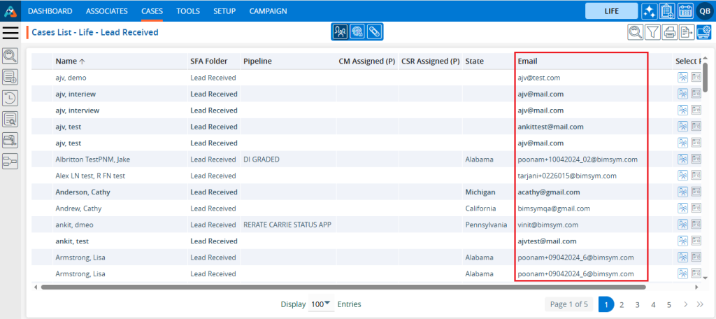
Task: Sort by the Name column header
Action: (x=66, y=61)
